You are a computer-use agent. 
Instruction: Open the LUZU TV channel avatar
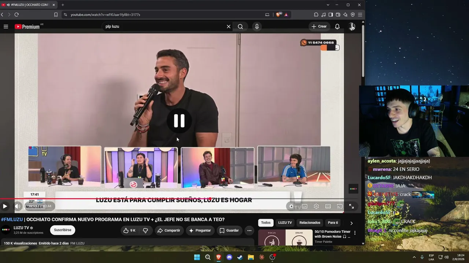(x=6, y=230)
